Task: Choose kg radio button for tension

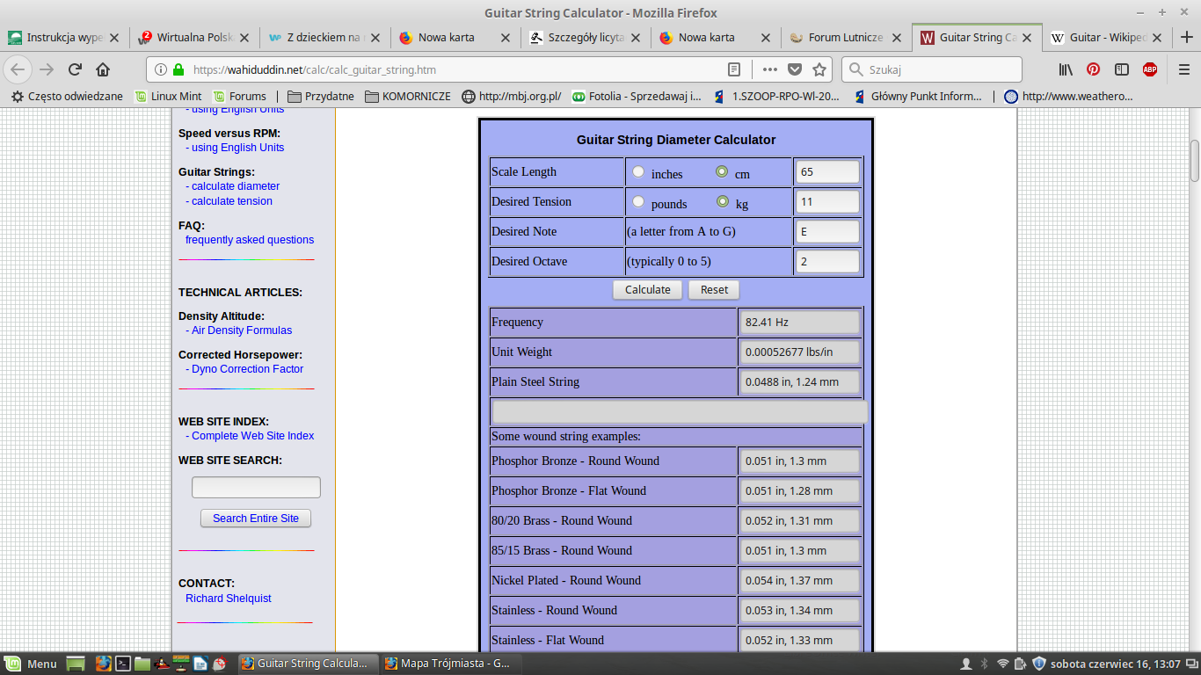Action: pyautogui.click(x=723, y=202)
